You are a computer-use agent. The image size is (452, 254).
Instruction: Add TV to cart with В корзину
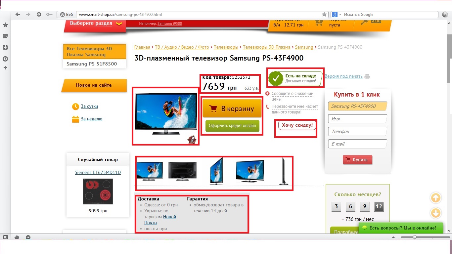[x=232, y=108]
